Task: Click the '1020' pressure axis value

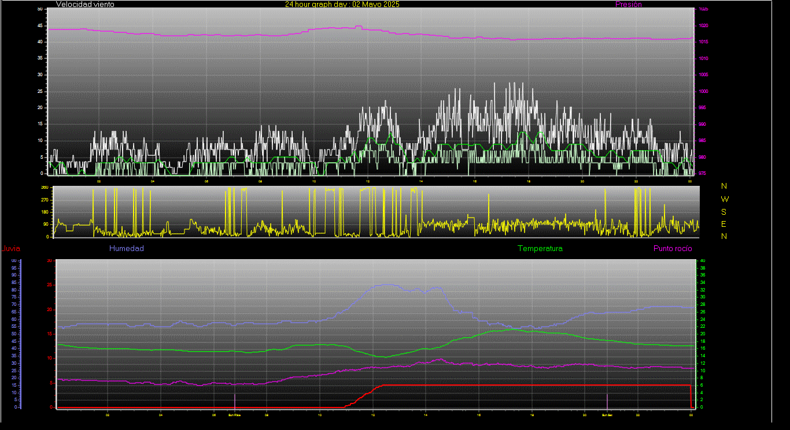Action: click(x=703, y=26)
